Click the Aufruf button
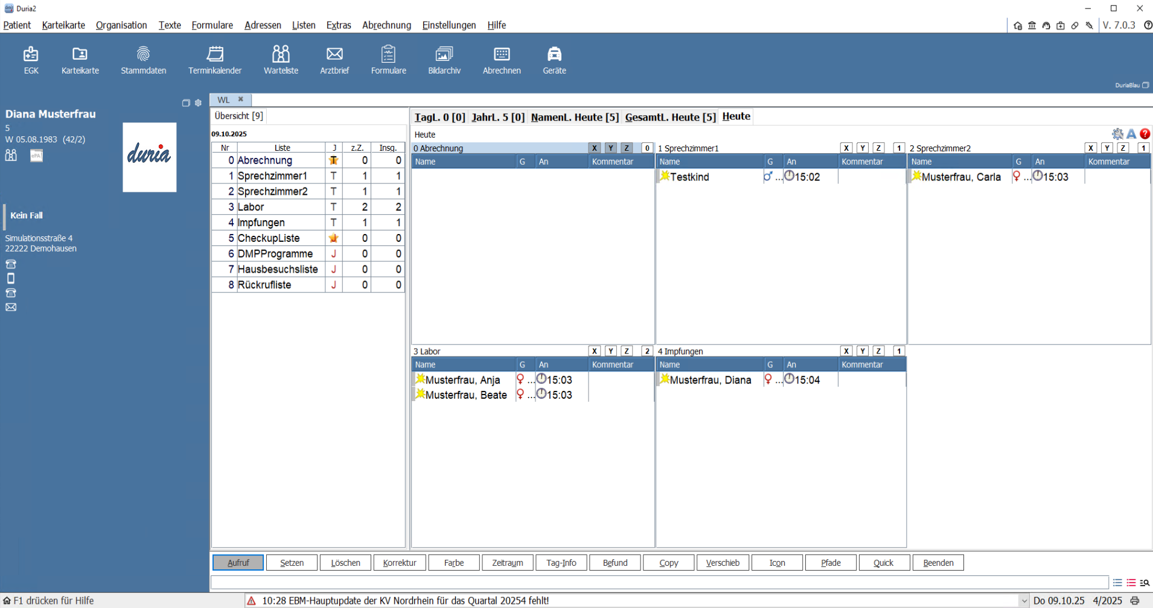This screenshot has width=1153, height=608. click(238, 563)
